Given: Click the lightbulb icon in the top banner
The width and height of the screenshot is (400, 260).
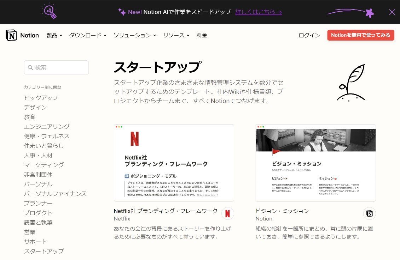Looking at the screenshot, I should (x=50, y=11).
